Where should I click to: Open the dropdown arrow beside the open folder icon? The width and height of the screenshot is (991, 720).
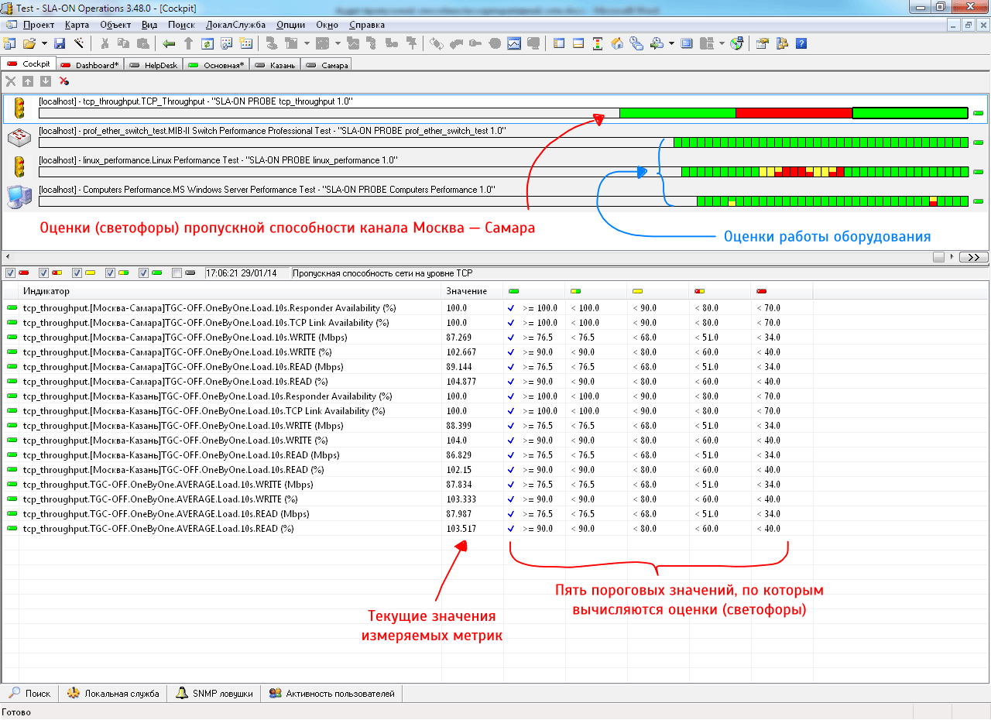44,43
